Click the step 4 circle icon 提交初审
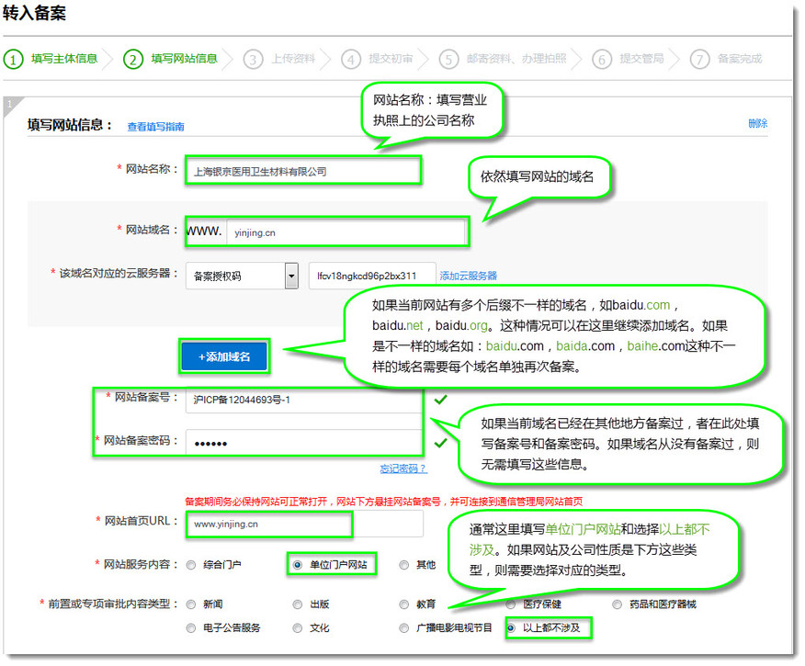Screen dimensions: 805x666 [x=351, y=60]
